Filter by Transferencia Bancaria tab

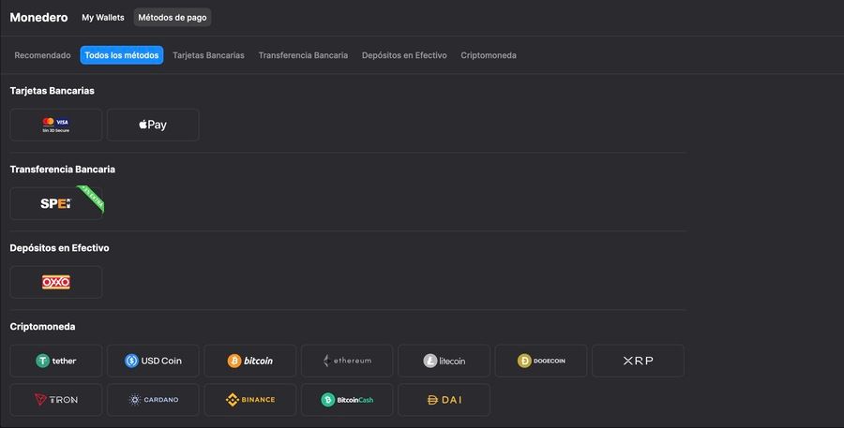(303, 55)
